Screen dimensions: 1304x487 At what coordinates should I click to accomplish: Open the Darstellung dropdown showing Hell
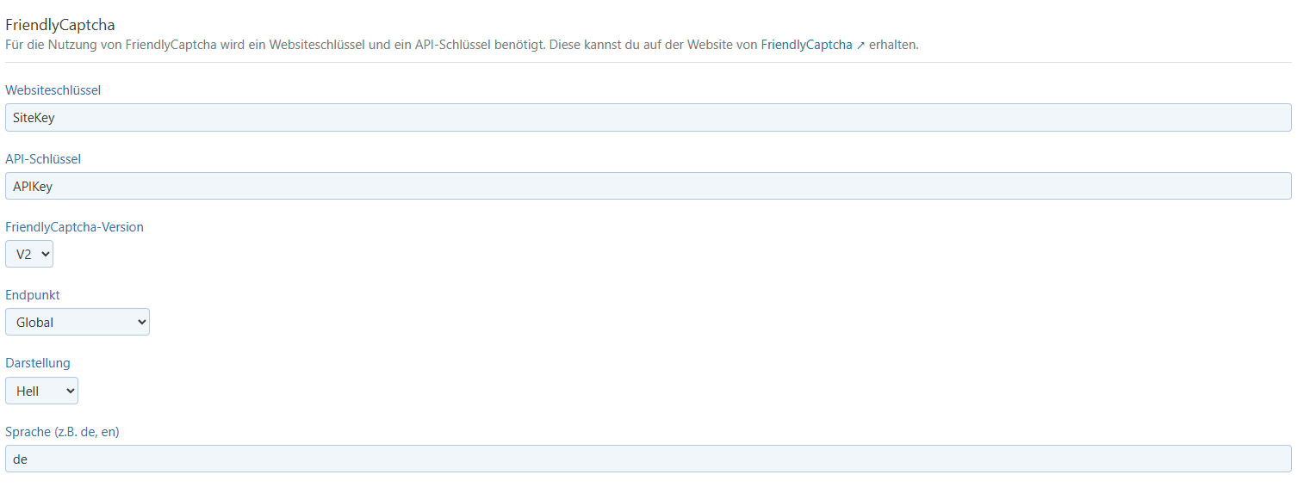(x=41, y=391)
